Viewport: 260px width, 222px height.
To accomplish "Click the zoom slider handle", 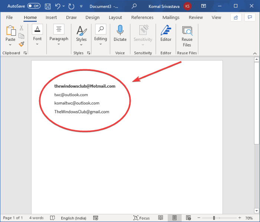I will click(x=214, y=218).
